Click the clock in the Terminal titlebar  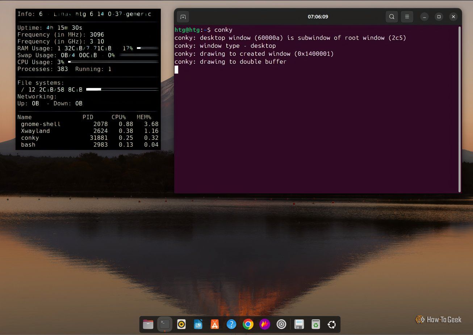coord(318,16)
